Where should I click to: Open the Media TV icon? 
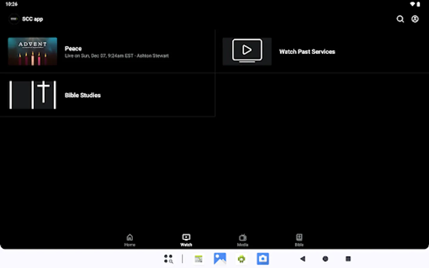pos(243,237)
